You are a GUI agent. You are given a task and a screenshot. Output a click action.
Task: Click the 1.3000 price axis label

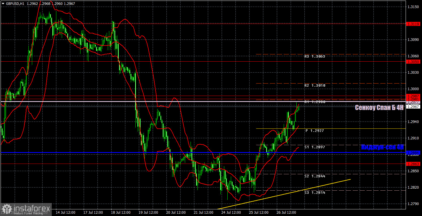(414, 89)
